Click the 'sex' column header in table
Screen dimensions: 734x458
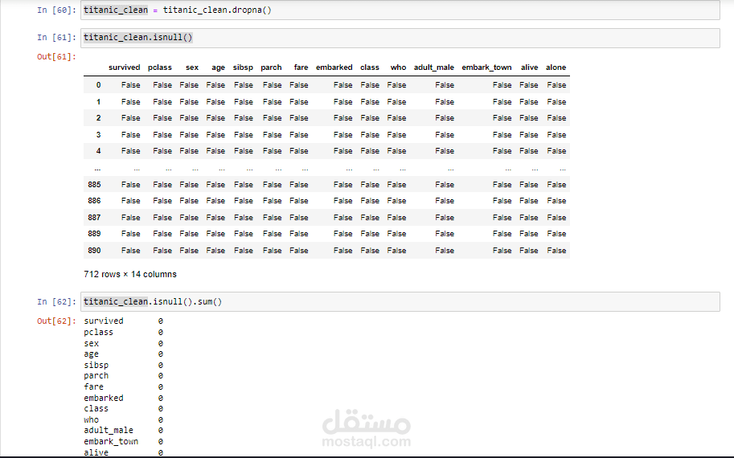192,67
